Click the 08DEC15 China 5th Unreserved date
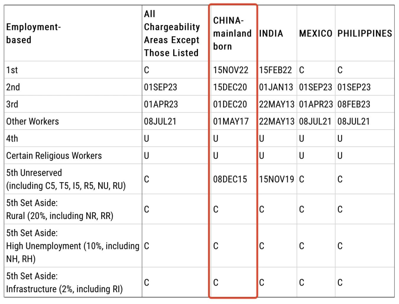 tap(230, 179)
